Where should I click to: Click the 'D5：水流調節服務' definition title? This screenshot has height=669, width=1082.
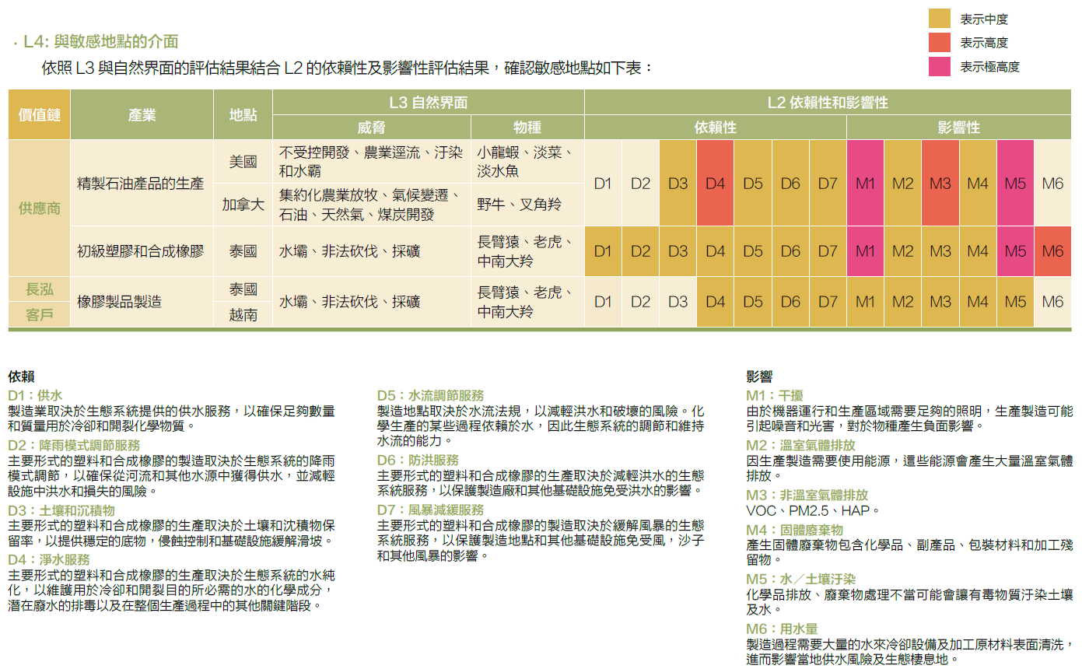click(x=431, y=395)
